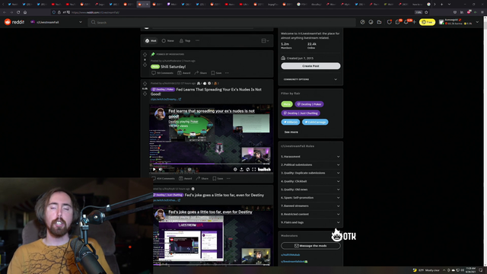Screen dimensions: 487x274
Task: Play the Fed learns Twitch clip
Action: 154,169
